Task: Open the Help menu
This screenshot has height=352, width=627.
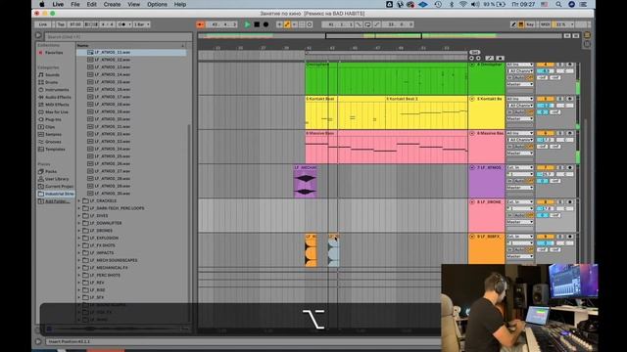Action: 180,4
